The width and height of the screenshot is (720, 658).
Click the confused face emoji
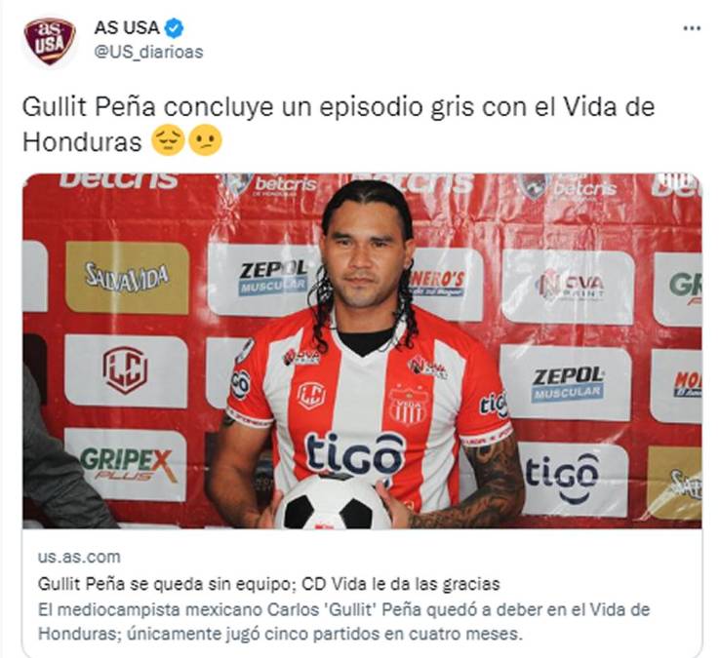(x=205, y=140)
